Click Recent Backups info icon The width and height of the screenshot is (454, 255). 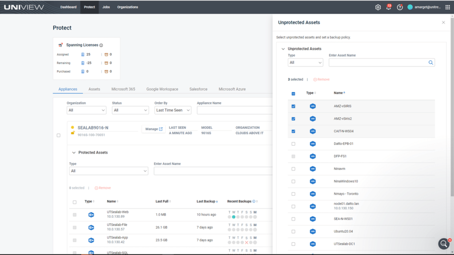click(x=254, y=201)
